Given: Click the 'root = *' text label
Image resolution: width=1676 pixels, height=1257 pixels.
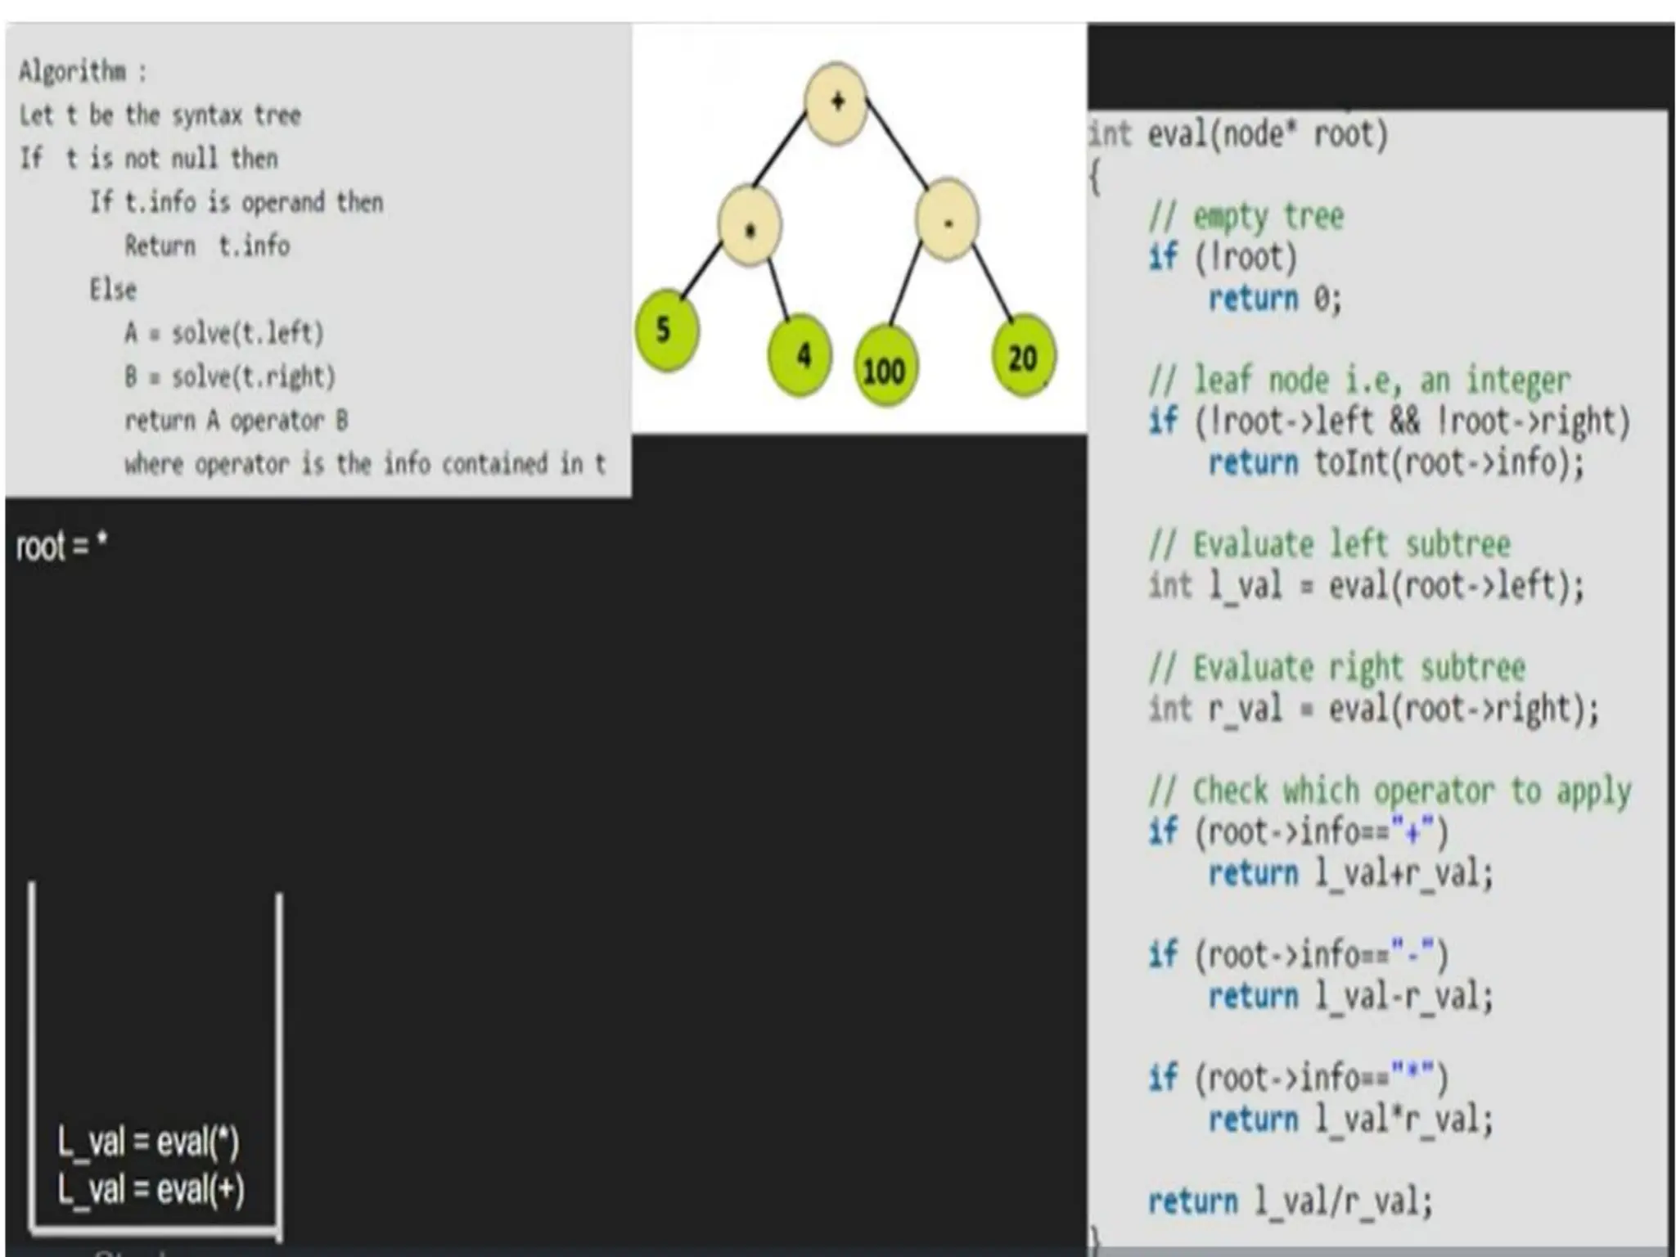Looking at the screenshot, I should pos(61,546).
